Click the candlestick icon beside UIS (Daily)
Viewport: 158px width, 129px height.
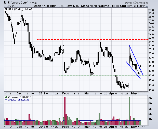6,9
